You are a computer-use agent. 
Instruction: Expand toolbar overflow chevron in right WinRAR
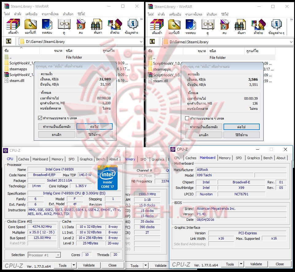click(291, 20)
